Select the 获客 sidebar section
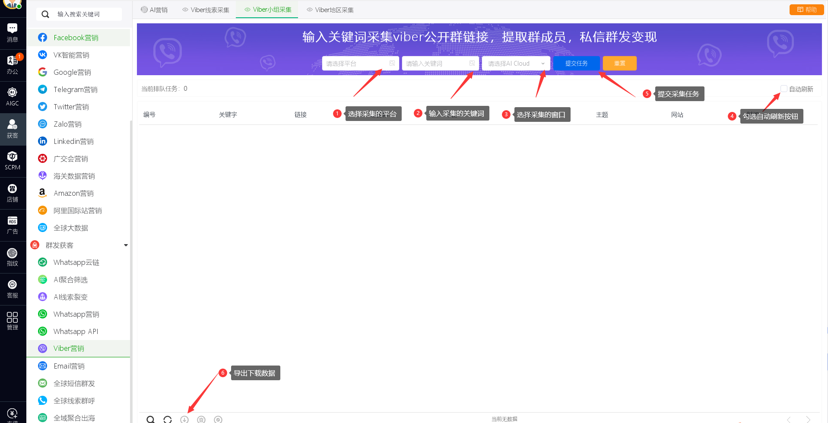 [13, 129]
